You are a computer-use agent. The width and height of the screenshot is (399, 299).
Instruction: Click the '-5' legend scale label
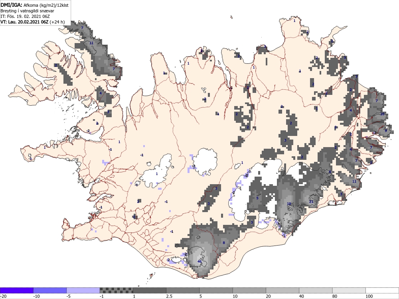click(x=69, y=296)
